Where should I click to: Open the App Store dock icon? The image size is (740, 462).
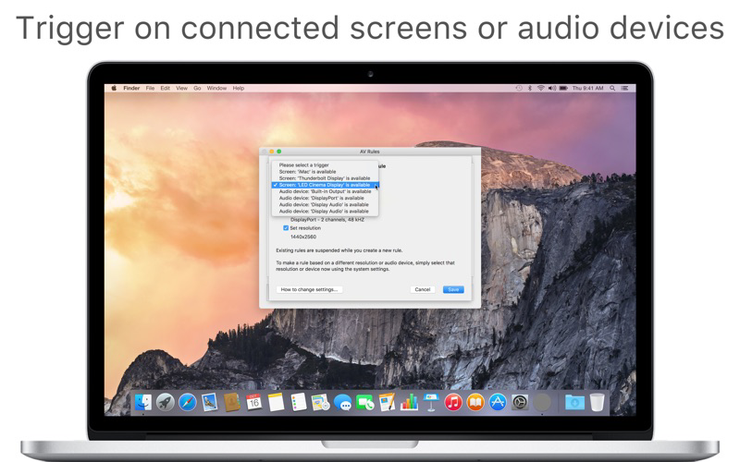(x=498, y=402)
